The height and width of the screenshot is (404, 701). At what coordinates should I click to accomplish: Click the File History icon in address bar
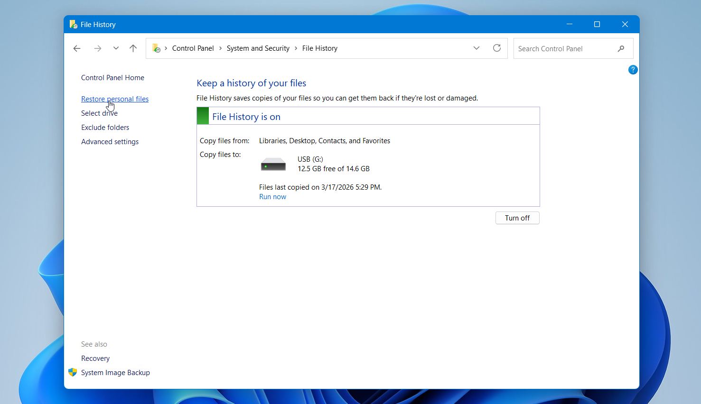[x=155, y=48]
